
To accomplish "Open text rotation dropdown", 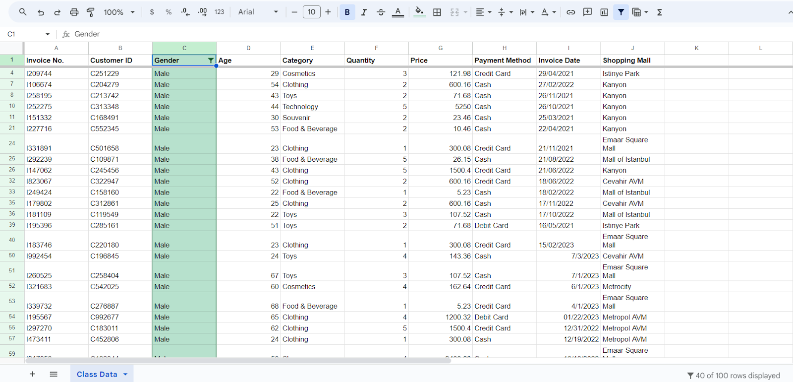I will [x=548, y=12].
